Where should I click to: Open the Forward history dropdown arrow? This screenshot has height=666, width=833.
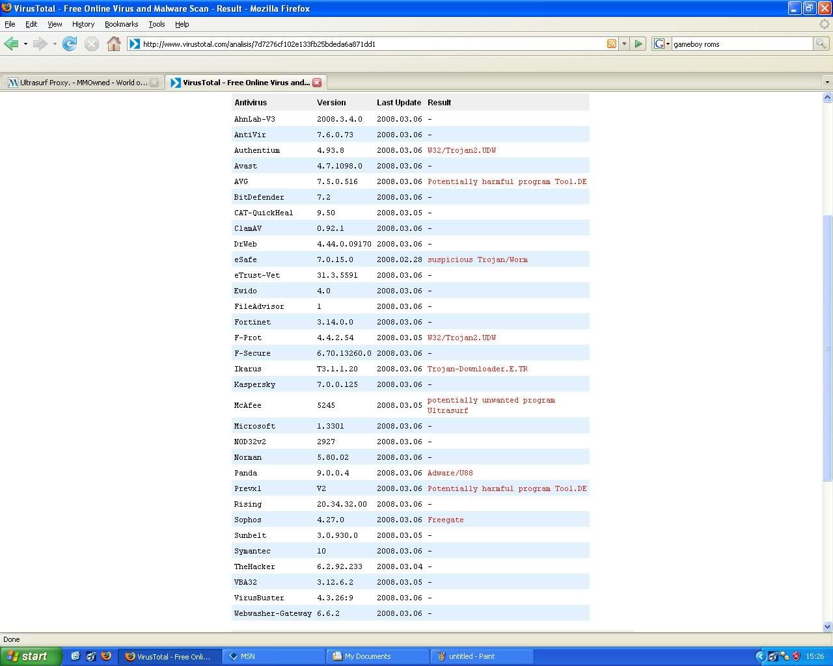pos(54,44)
